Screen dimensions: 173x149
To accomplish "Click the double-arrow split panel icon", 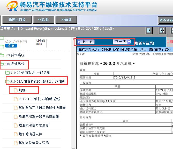I will pos(162,30).
